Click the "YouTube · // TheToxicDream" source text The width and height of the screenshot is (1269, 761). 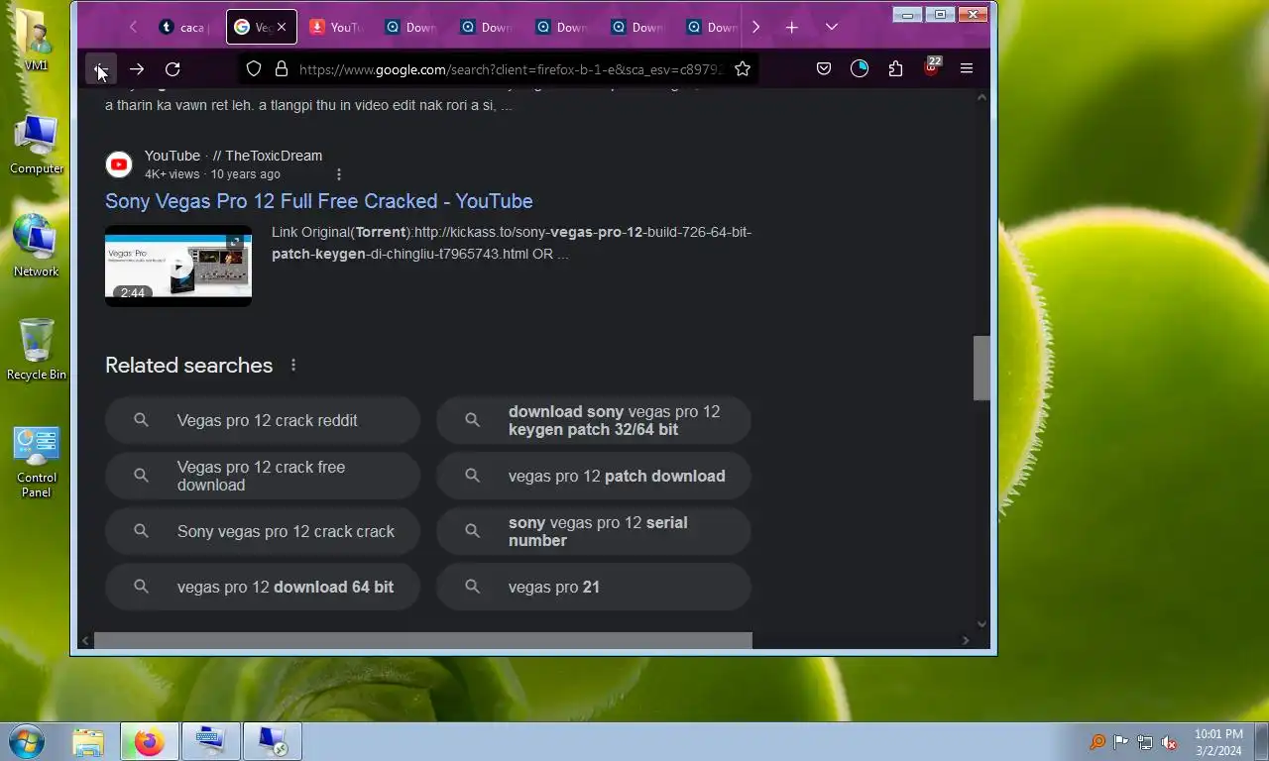point(233,156)
